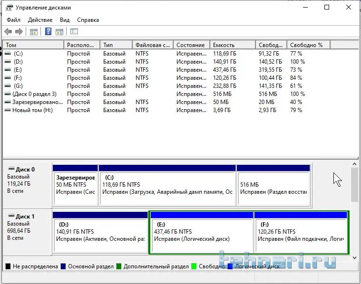The width and height of the screenshot is (361, 284).
Task: Click the 3,69 ГБ capacity cell
Action: pos(222,110)
